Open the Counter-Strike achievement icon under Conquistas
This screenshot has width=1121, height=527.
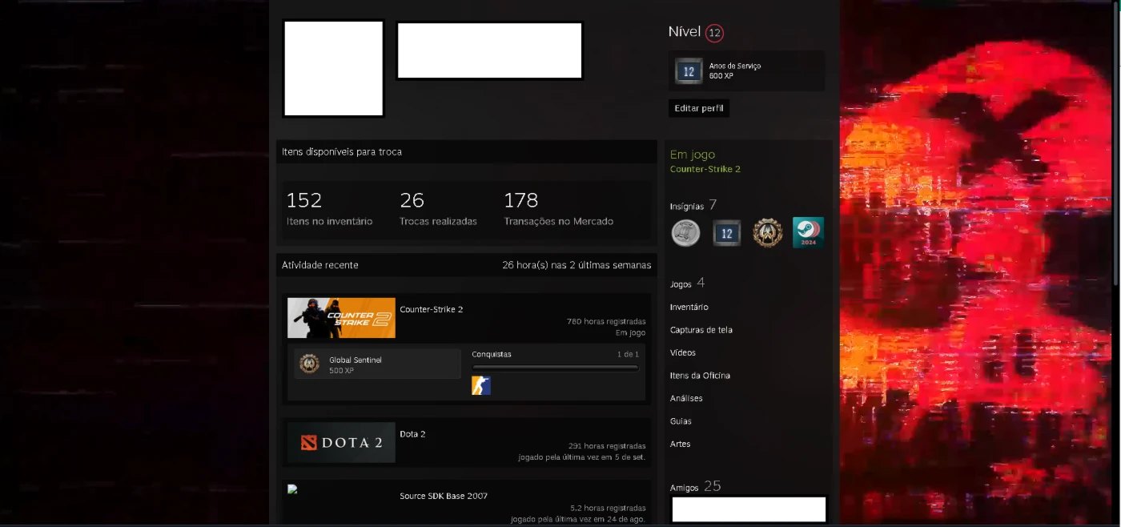[481, 386]
